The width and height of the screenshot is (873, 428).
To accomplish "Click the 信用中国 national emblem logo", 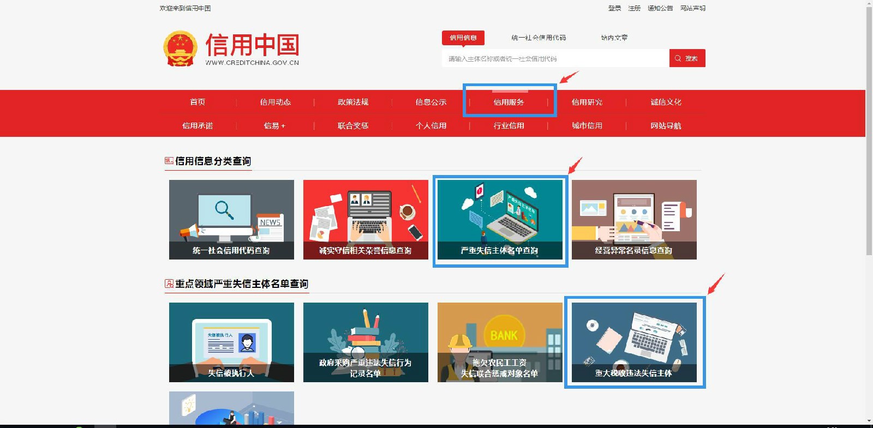I will click(180, 49).
